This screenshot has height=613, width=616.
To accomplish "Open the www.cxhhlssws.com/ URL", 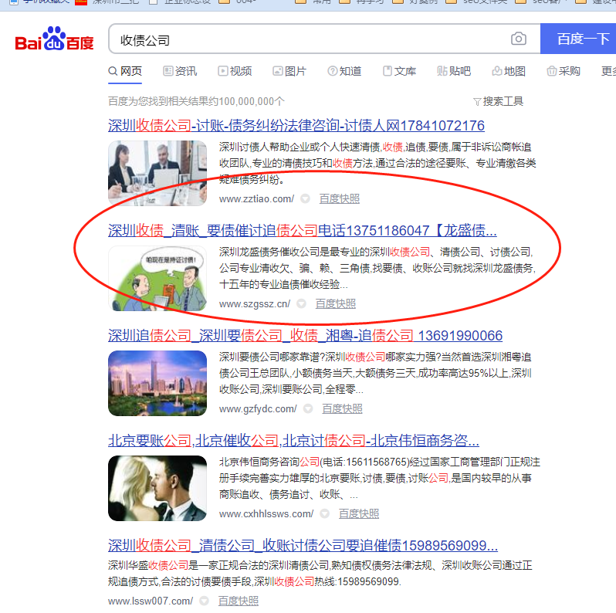I will [266, 514].
